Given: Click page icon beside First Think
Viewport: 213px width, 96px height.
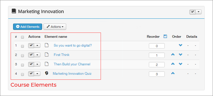Looking at the screenshot, I should 47,55.
